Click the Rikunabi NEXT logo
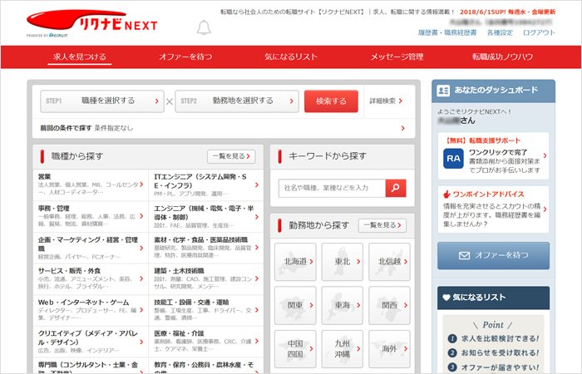Screen dimensions: 582x374 92,23
